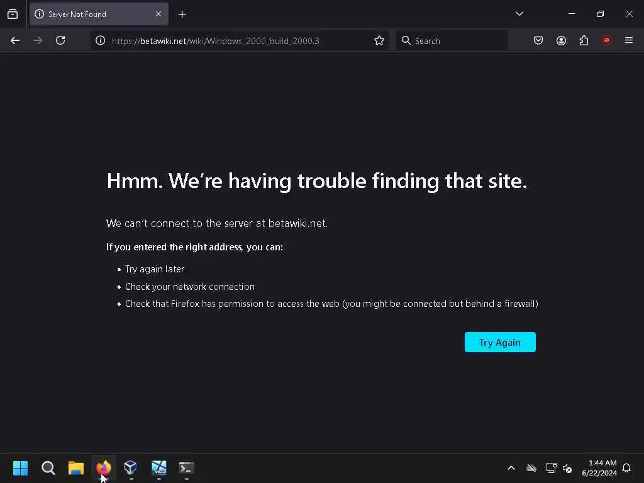
Task: Open the terminal from the taskbar
Action: pos(186,468)
